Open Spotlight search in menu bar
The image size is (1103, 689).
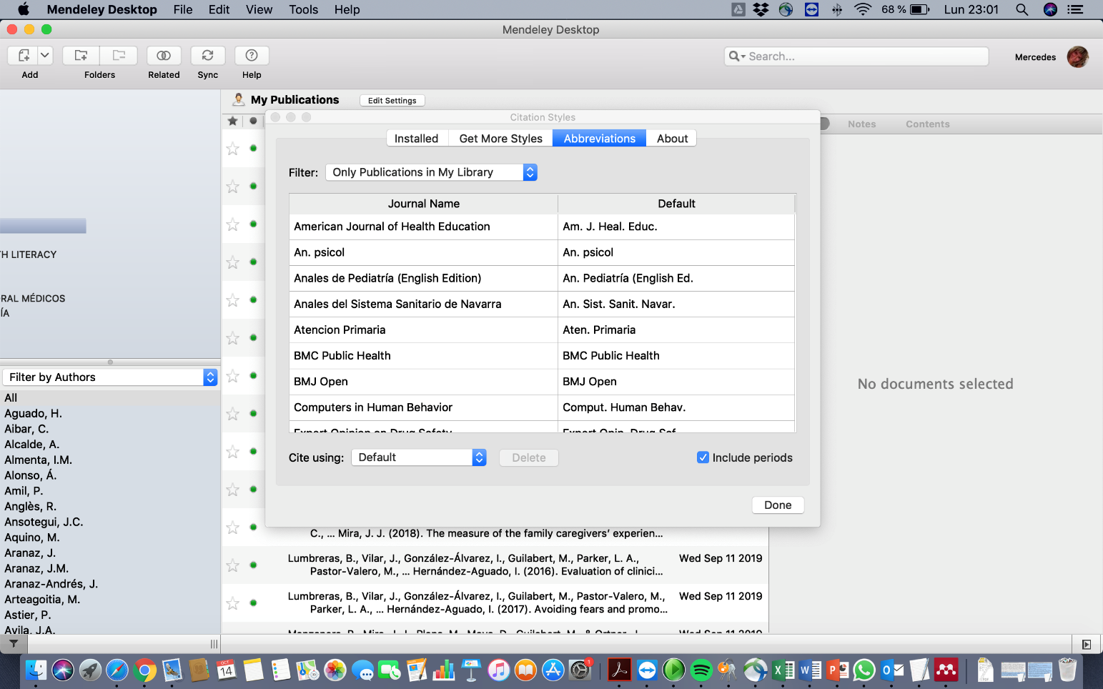1022,9
